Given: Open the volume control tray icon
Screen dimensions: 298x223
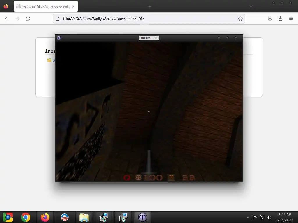Looking at the screenshot, I should point(269,217).
